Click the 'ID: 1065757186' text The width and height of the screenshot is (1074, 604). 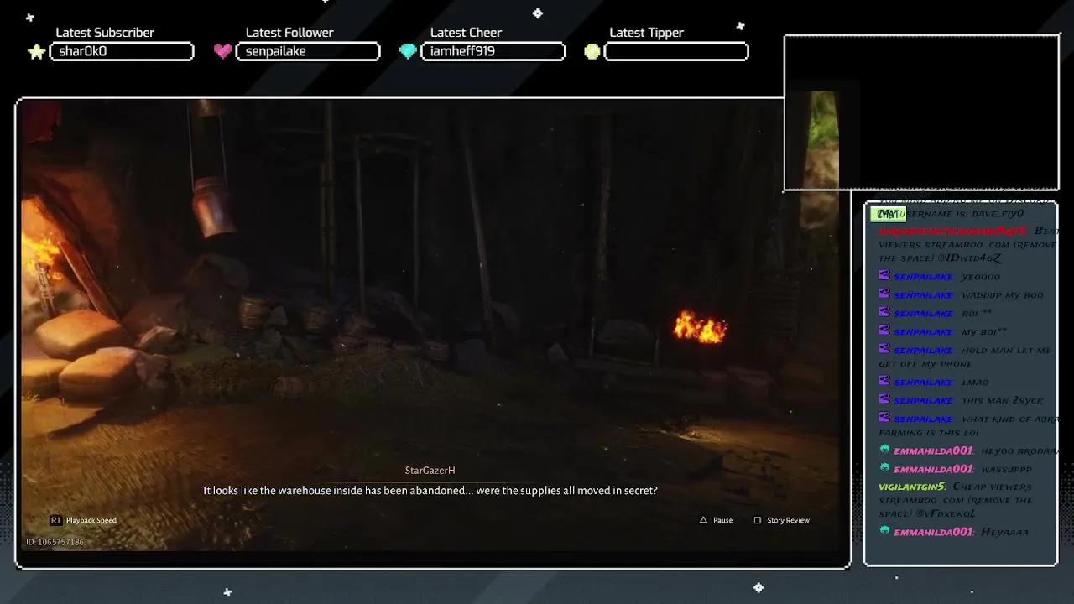55,542
